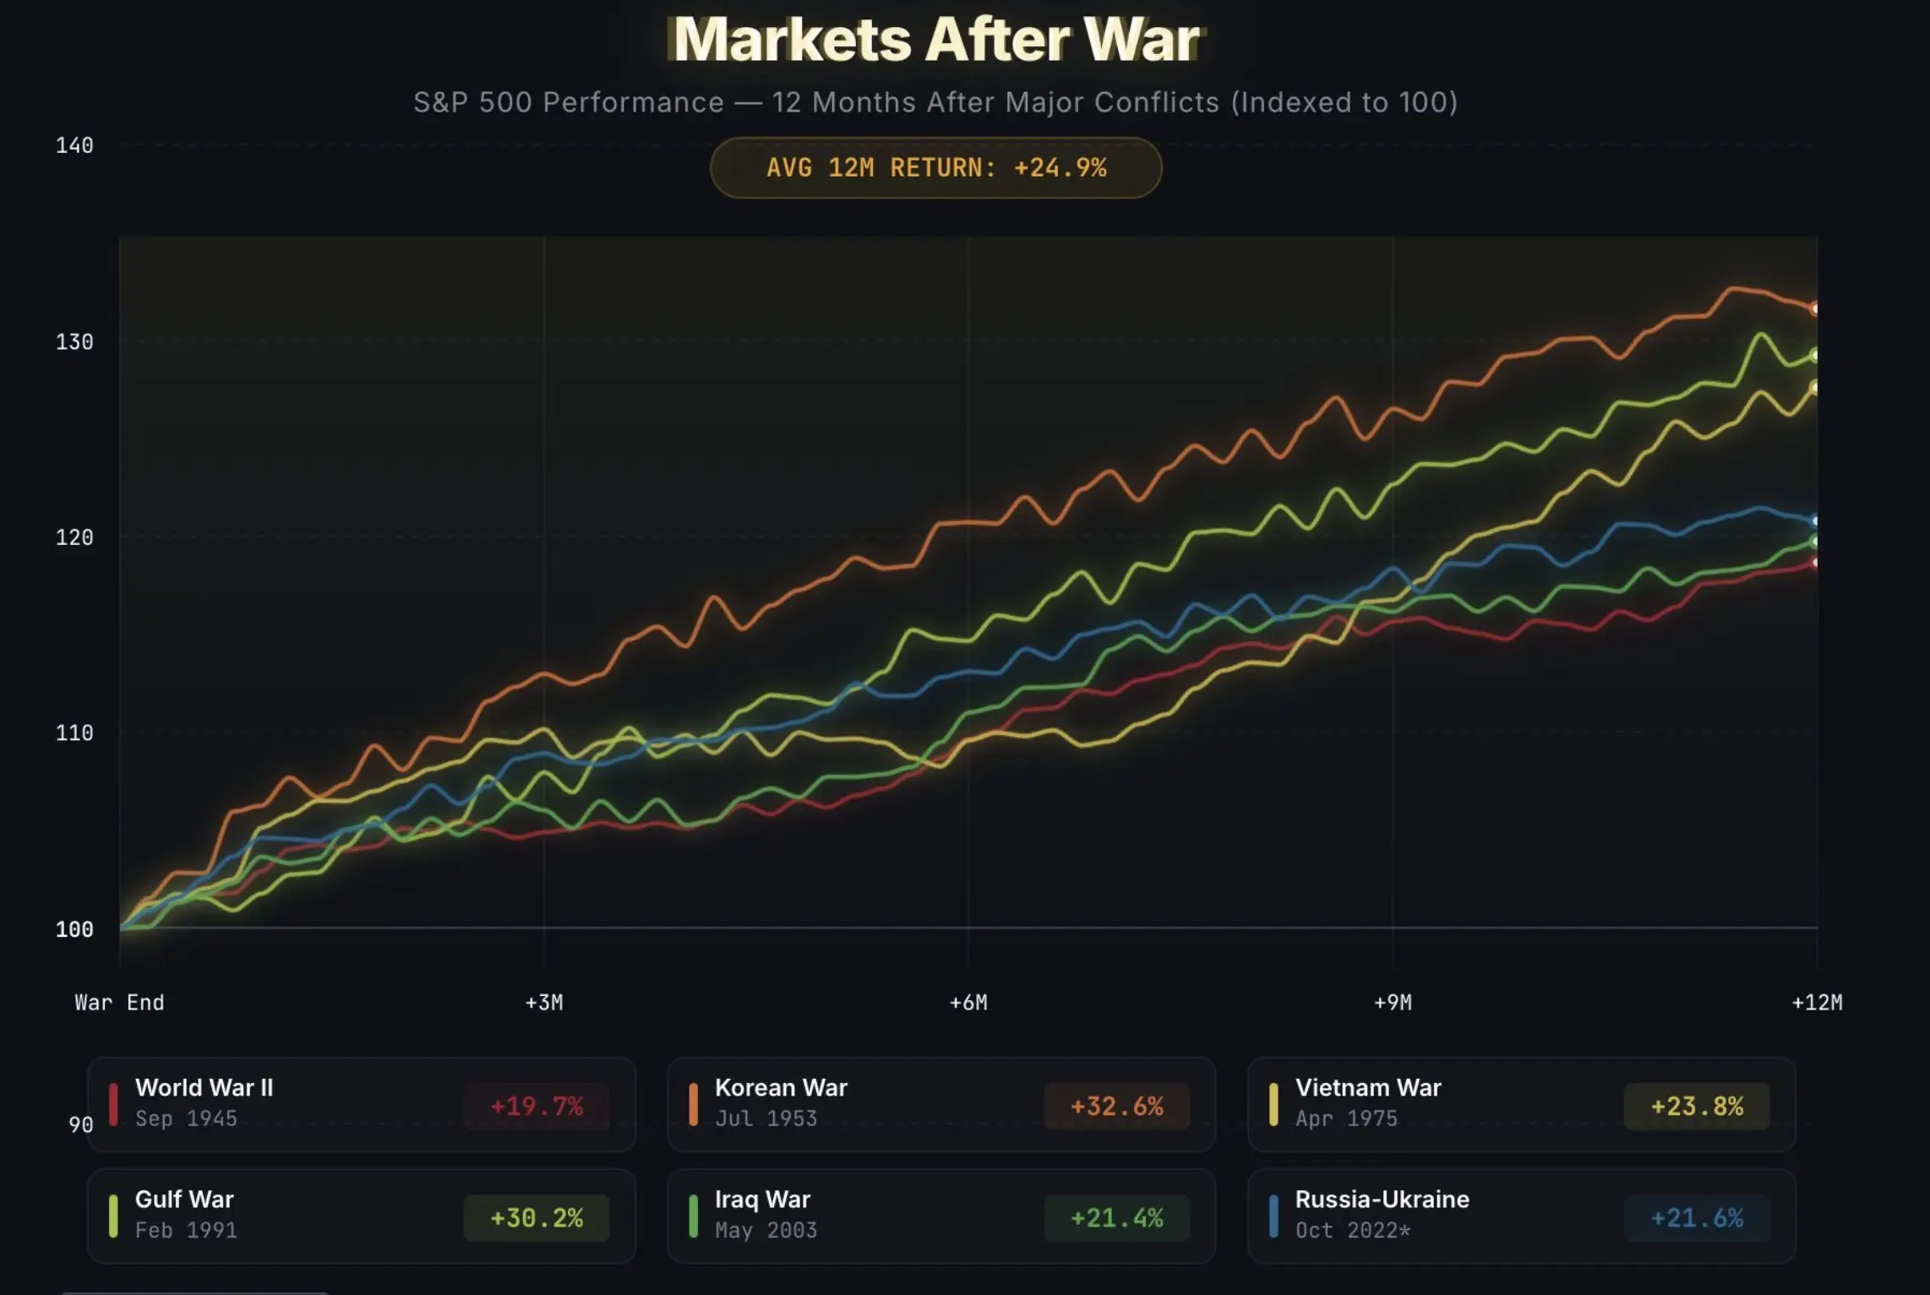The image size is (1930, 1295).
Task: Toggle the Iraq War legend entry
Action: point(941,1216)
